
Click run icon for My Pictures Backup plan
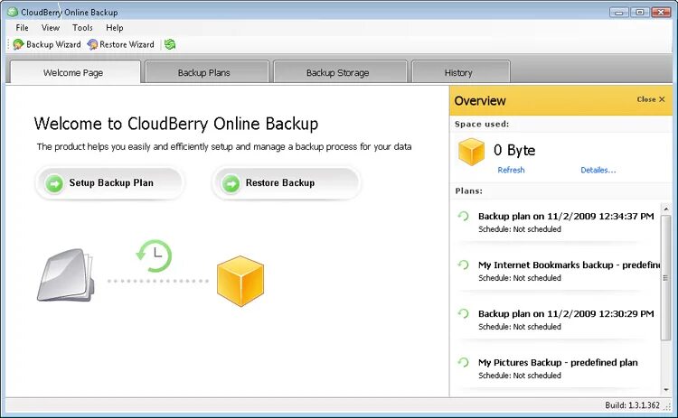(463, 362)
